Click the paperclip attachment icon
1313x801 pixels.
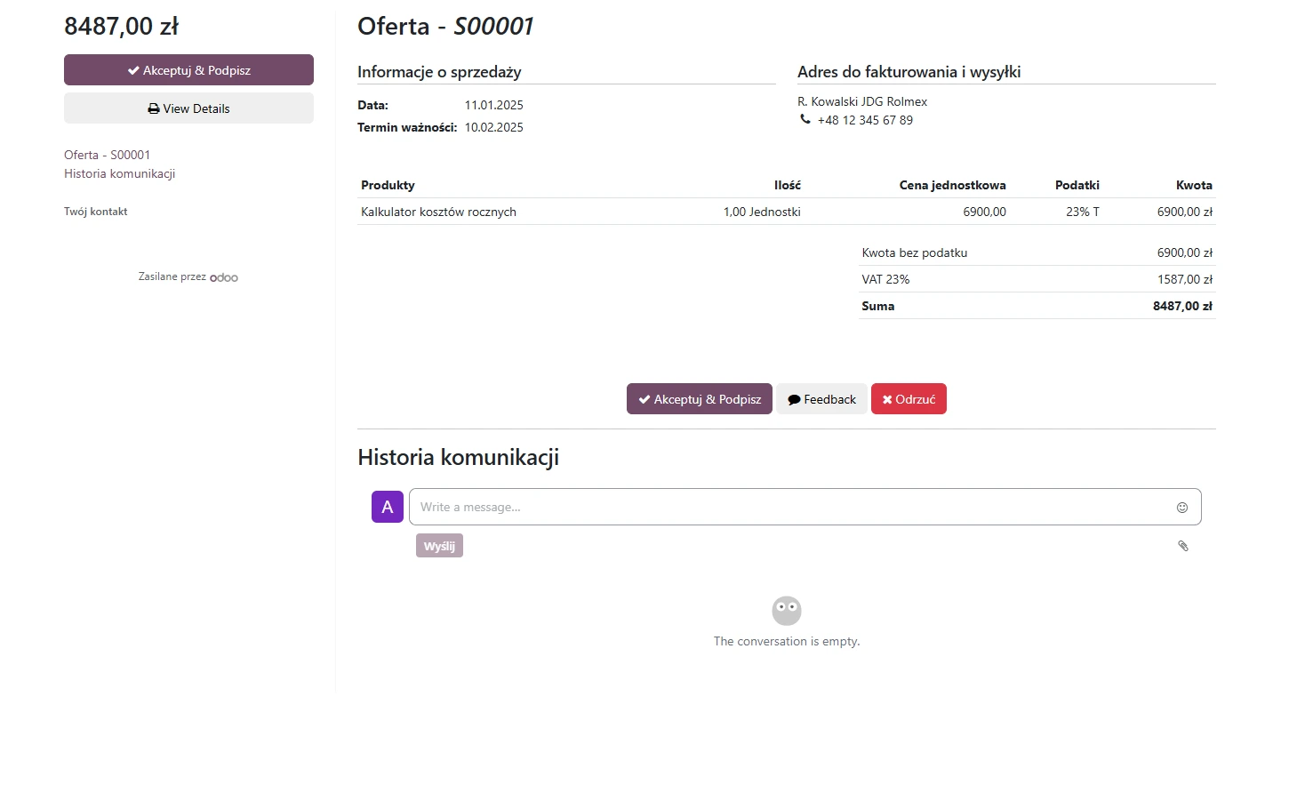(x=1182, y=546)
